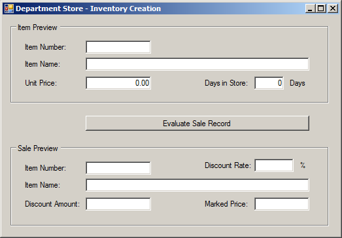Click the Evaluate Sale Record button
This screenshot has height=238, width=342.
pyautogui.click(x=197, y=124)
